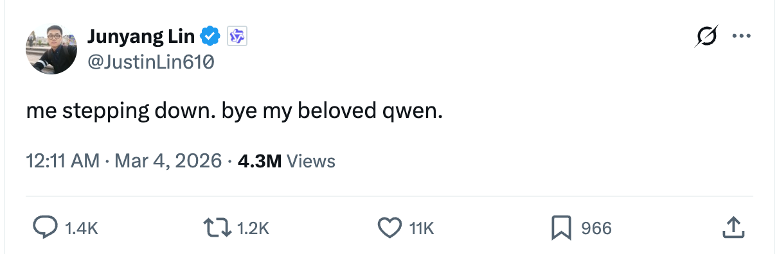Image resolution: width=779 pixels, height=254 pixels.
Task: Click the Mar 4, 2026 date
Action: (168, 160)
